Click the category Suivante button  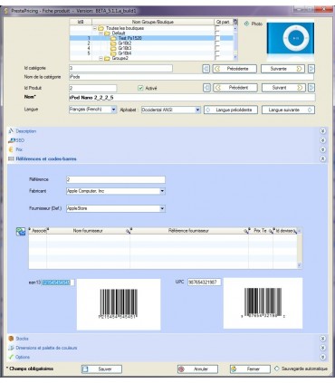(282, 69)
